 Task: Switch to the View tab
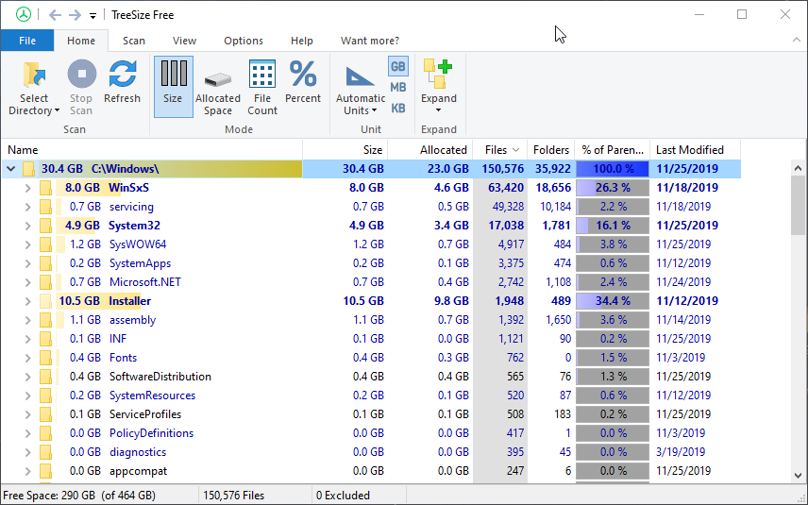[184, 41]
